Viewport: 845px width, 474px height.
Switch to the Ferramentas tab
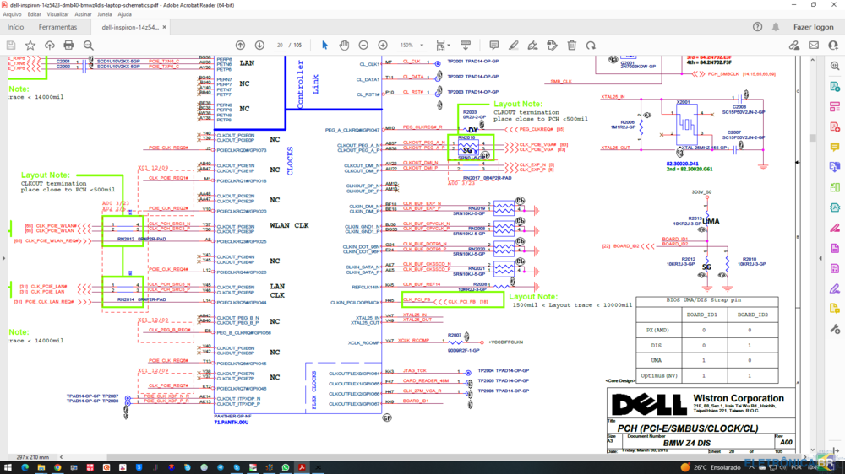(x=57, y=27)
